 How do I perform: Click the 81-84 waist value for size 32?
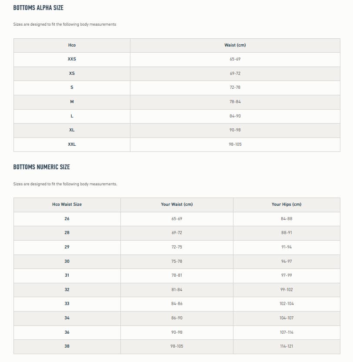[177, 289]
